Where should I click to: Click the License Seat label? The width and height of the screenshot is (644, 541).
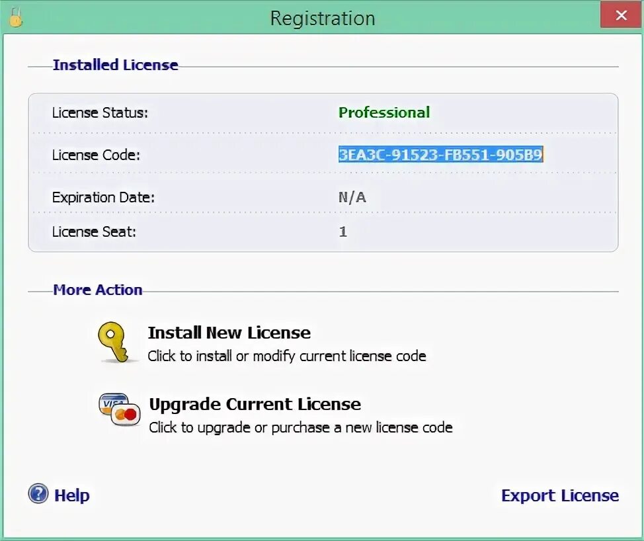tap(94, 231)
